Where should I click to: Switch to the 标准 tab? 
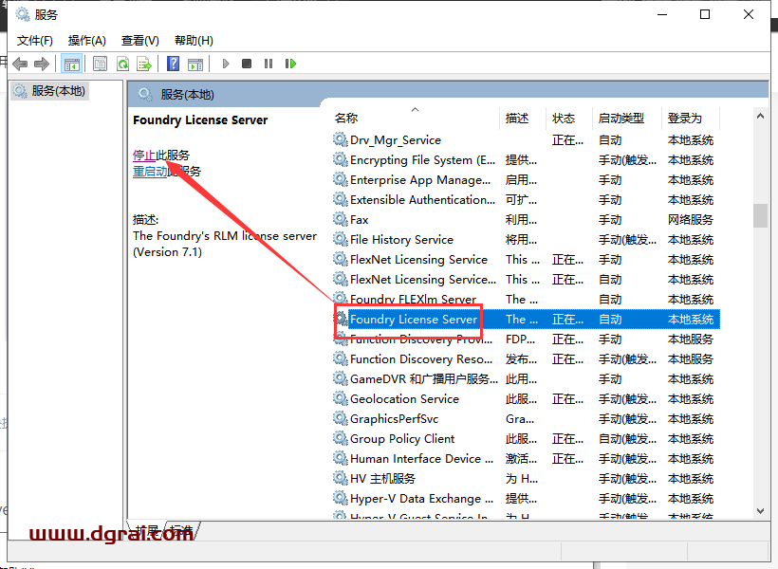click(x=181, y=530)
